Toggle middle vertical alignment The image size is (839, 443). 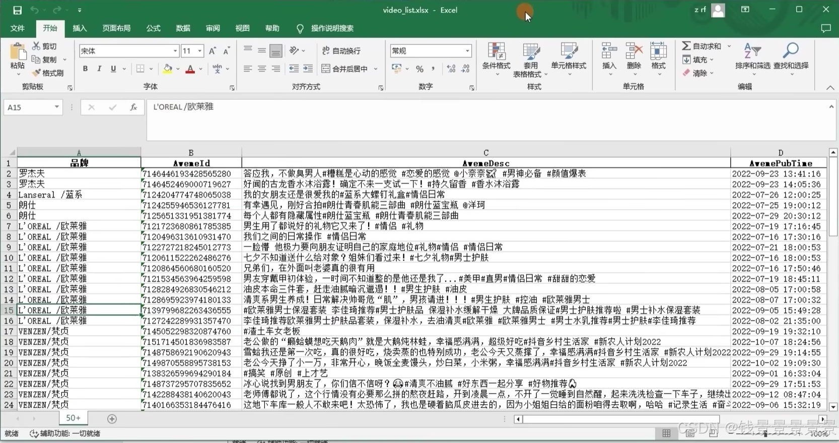point(262,50)
